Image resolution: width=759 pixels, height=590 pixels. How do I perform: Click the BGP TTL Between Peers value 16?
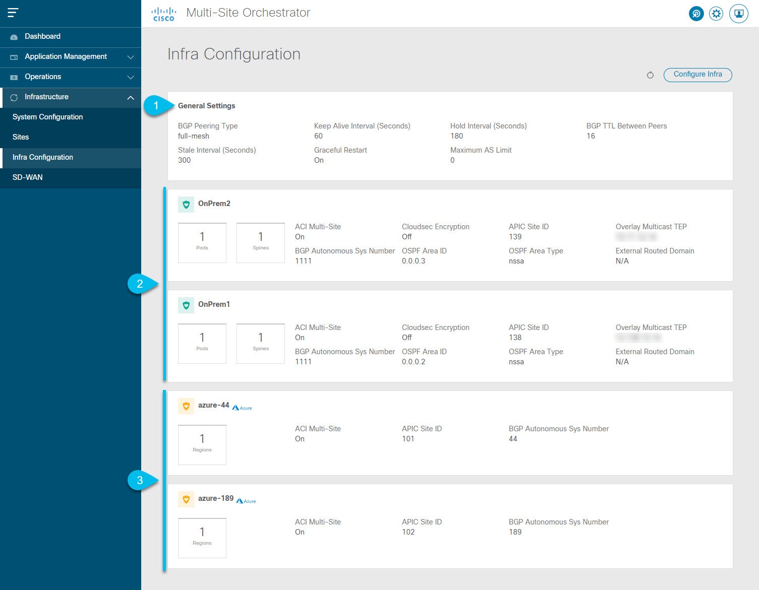[591, 136]
